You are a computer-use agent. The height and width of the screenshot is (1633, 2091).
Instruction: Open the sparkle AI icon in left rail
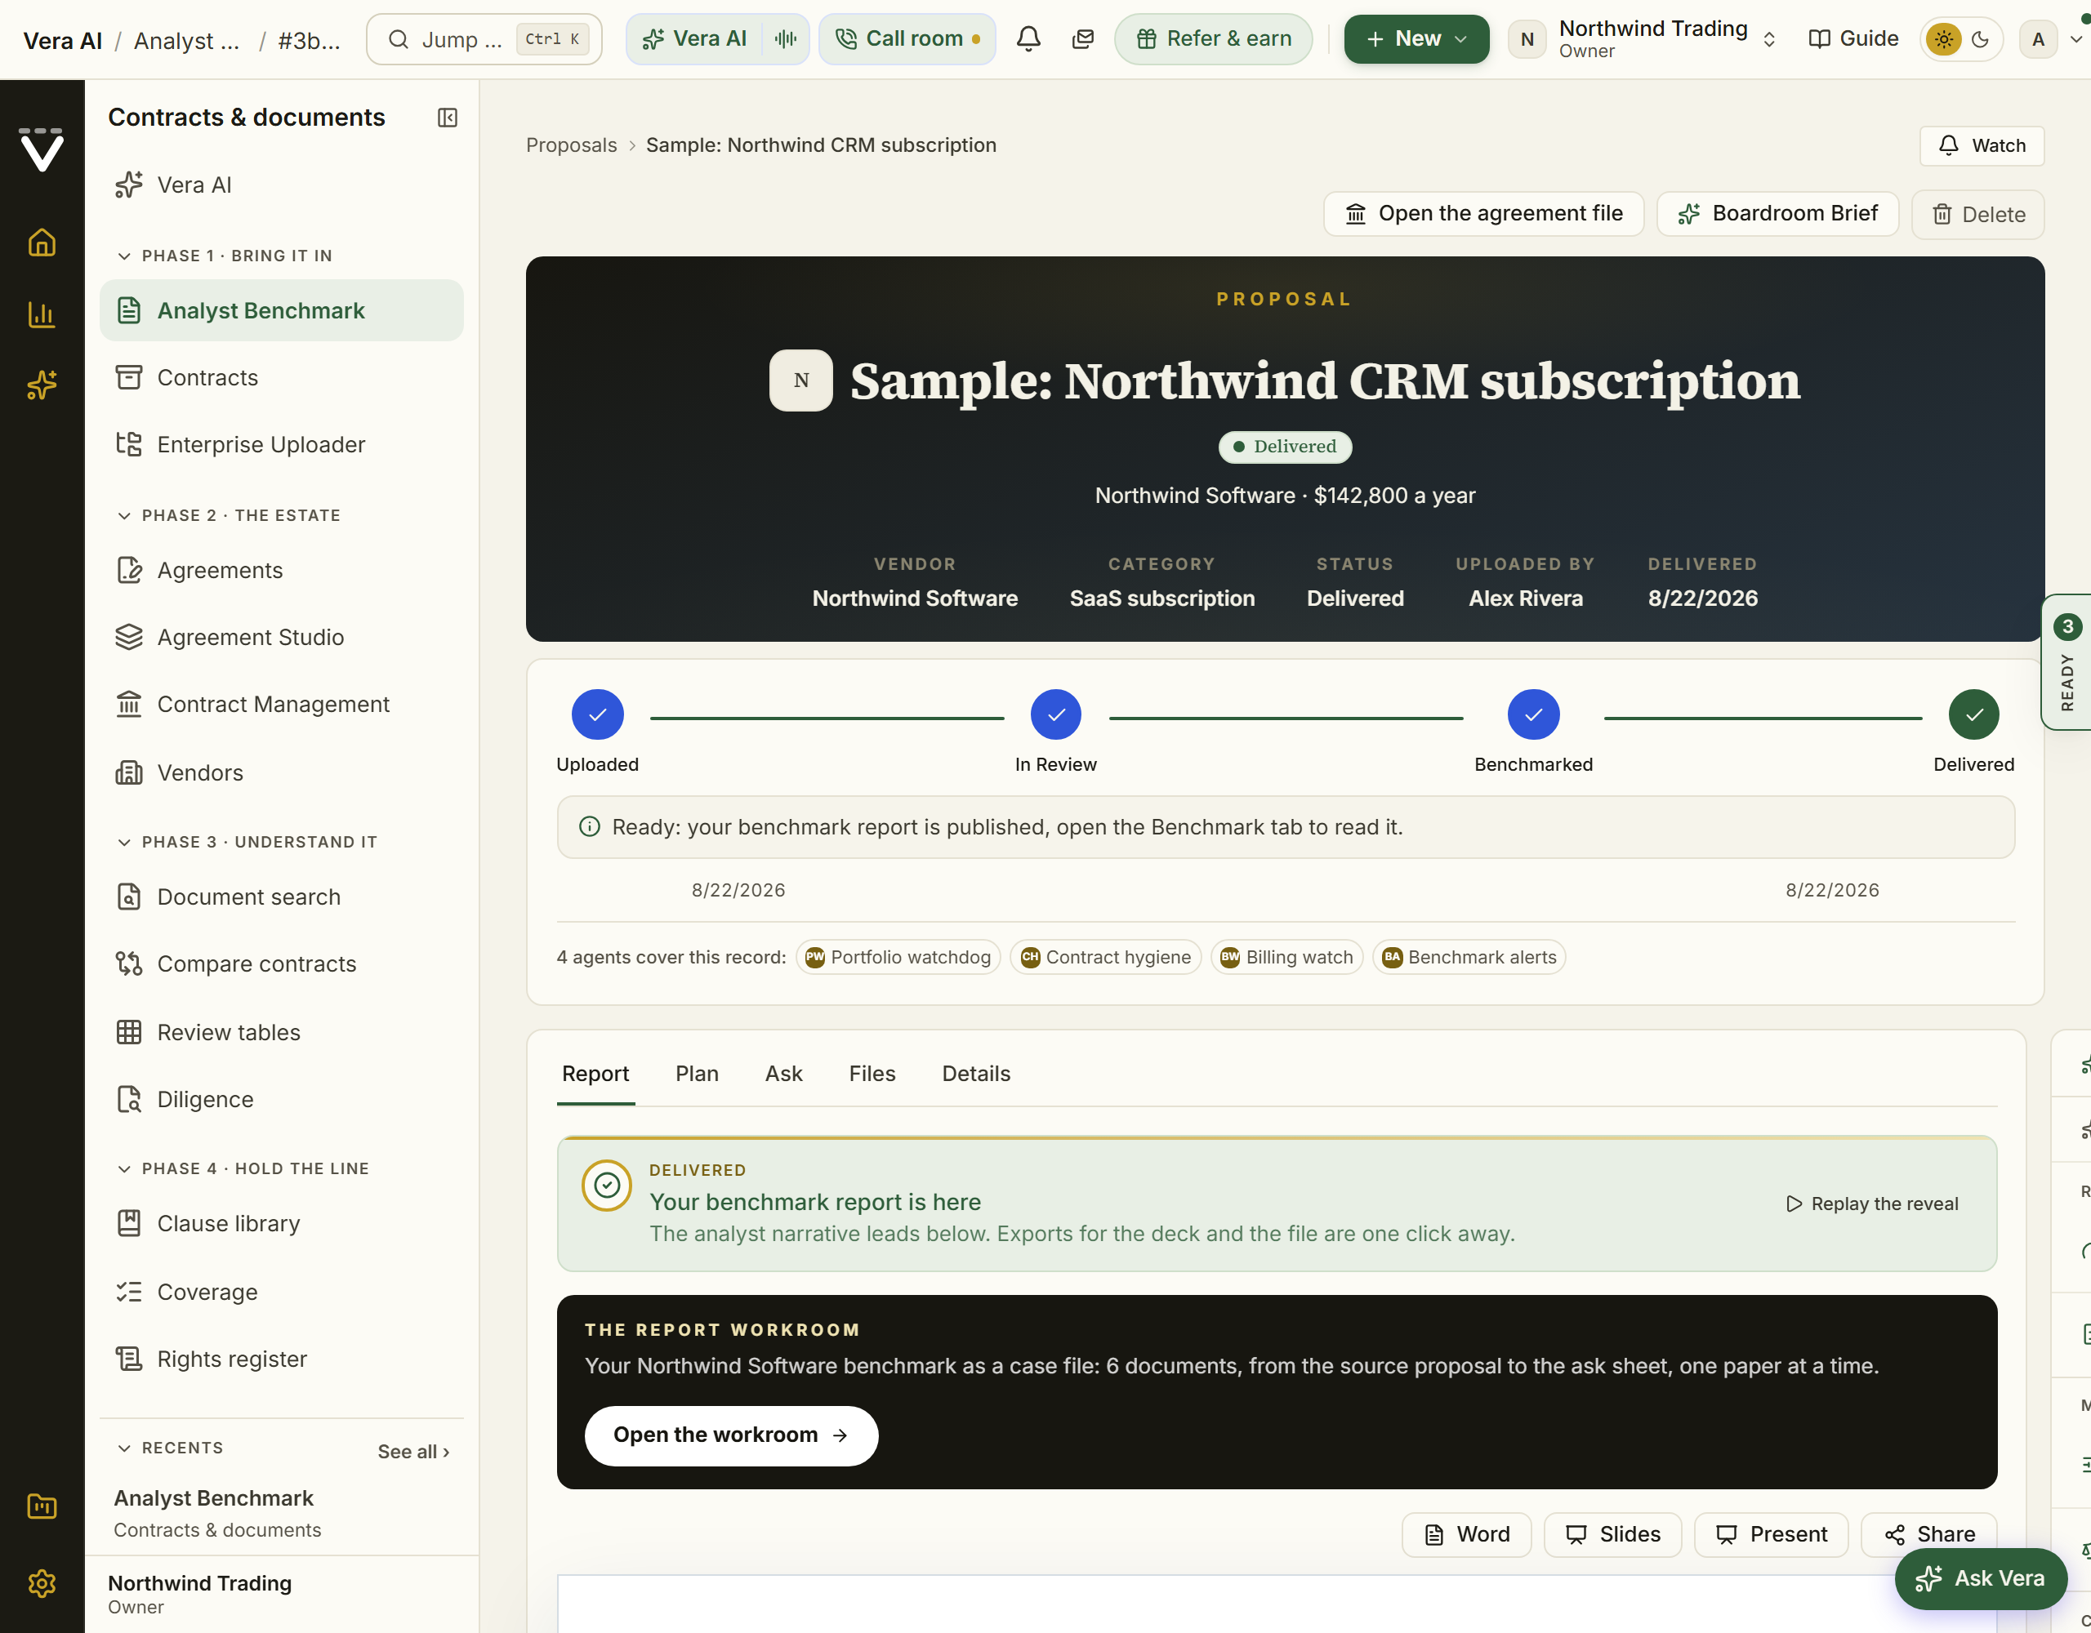41,385
